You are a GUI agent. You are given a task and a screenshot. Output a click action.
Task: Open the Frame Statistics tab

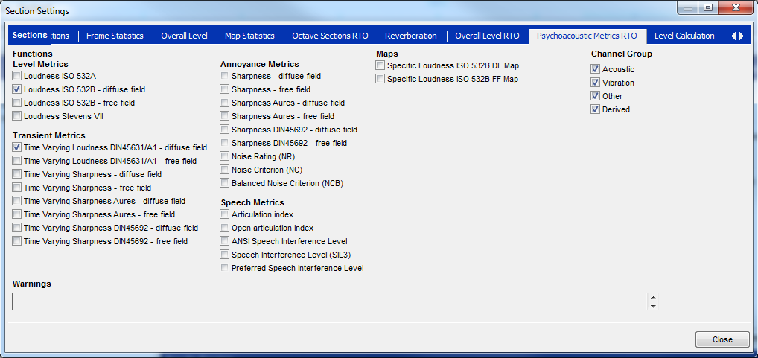(x=114, y=36)
